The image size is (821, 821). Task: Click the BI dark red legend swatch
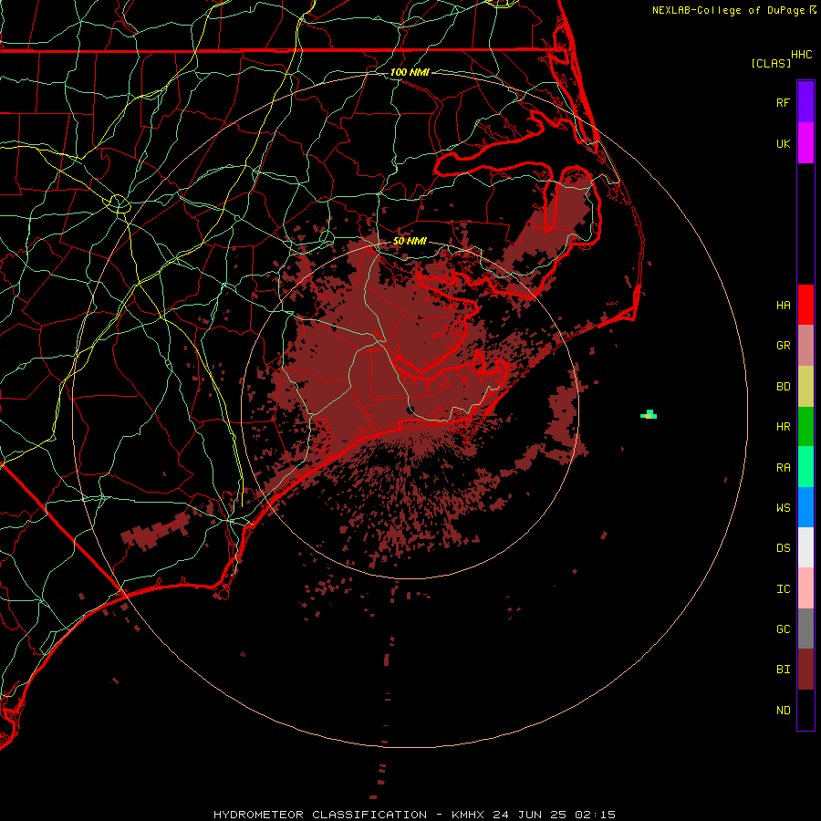pyautogui.click(x=805, y=670)
